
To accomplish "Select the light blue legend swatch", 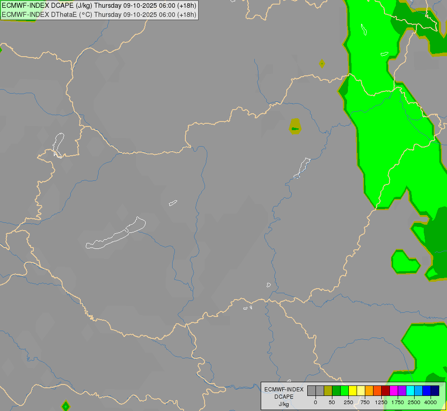I will coord(419,390).
